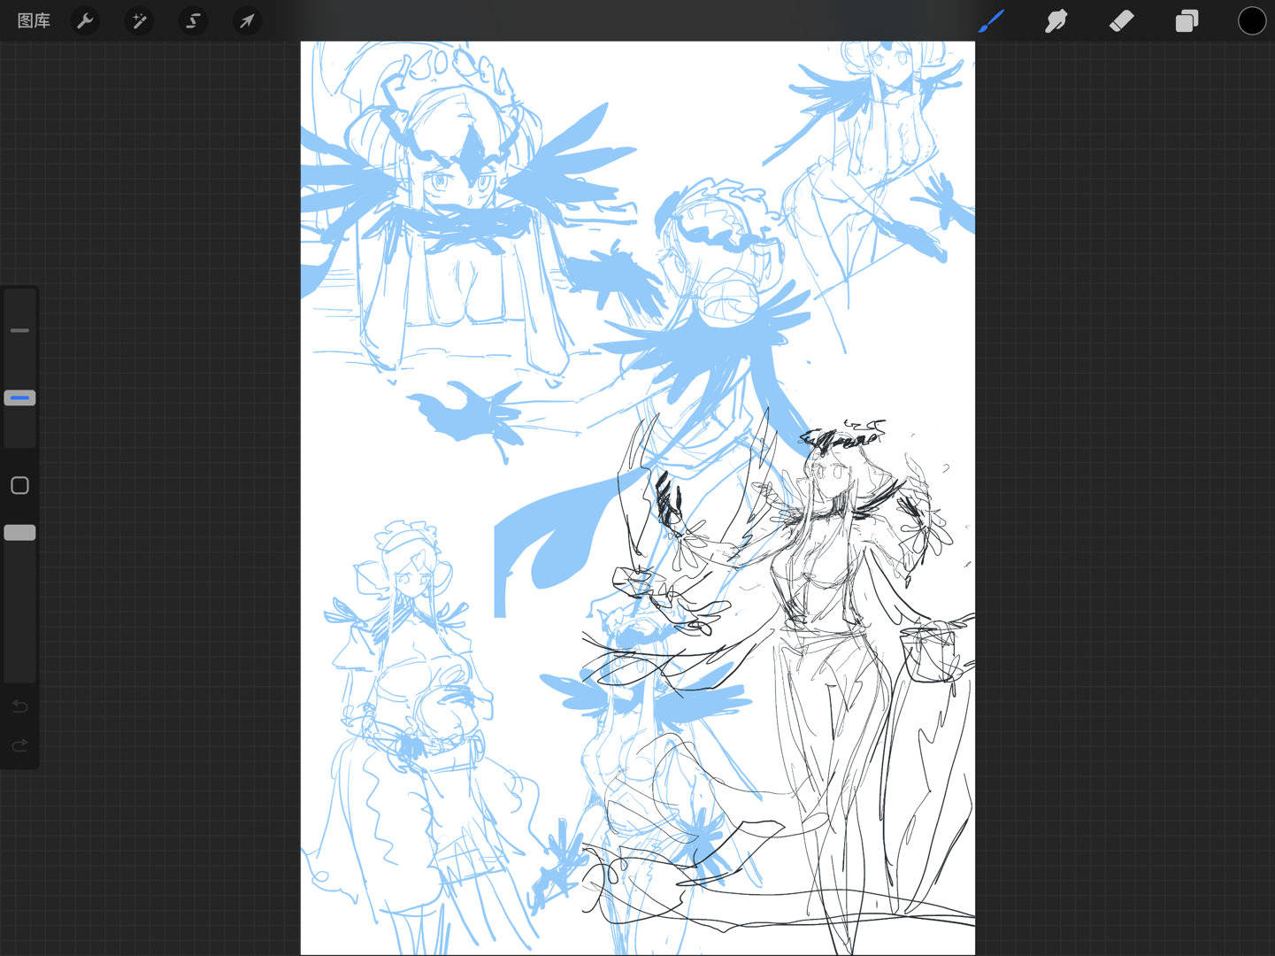
Task: Activate the Selection tool
Action: pos(193,20)
